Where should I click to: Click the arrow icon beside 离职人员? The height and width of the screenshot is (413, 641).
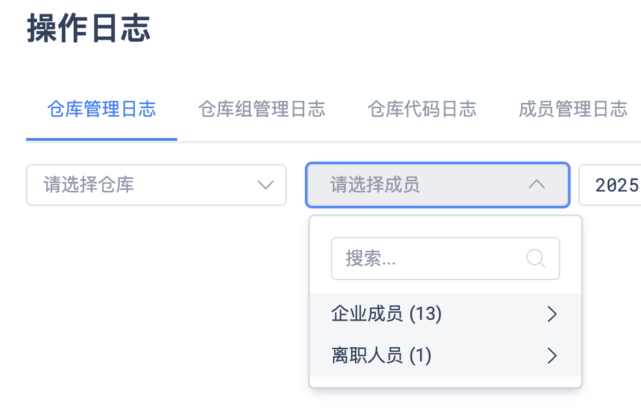tap(552, 356)
